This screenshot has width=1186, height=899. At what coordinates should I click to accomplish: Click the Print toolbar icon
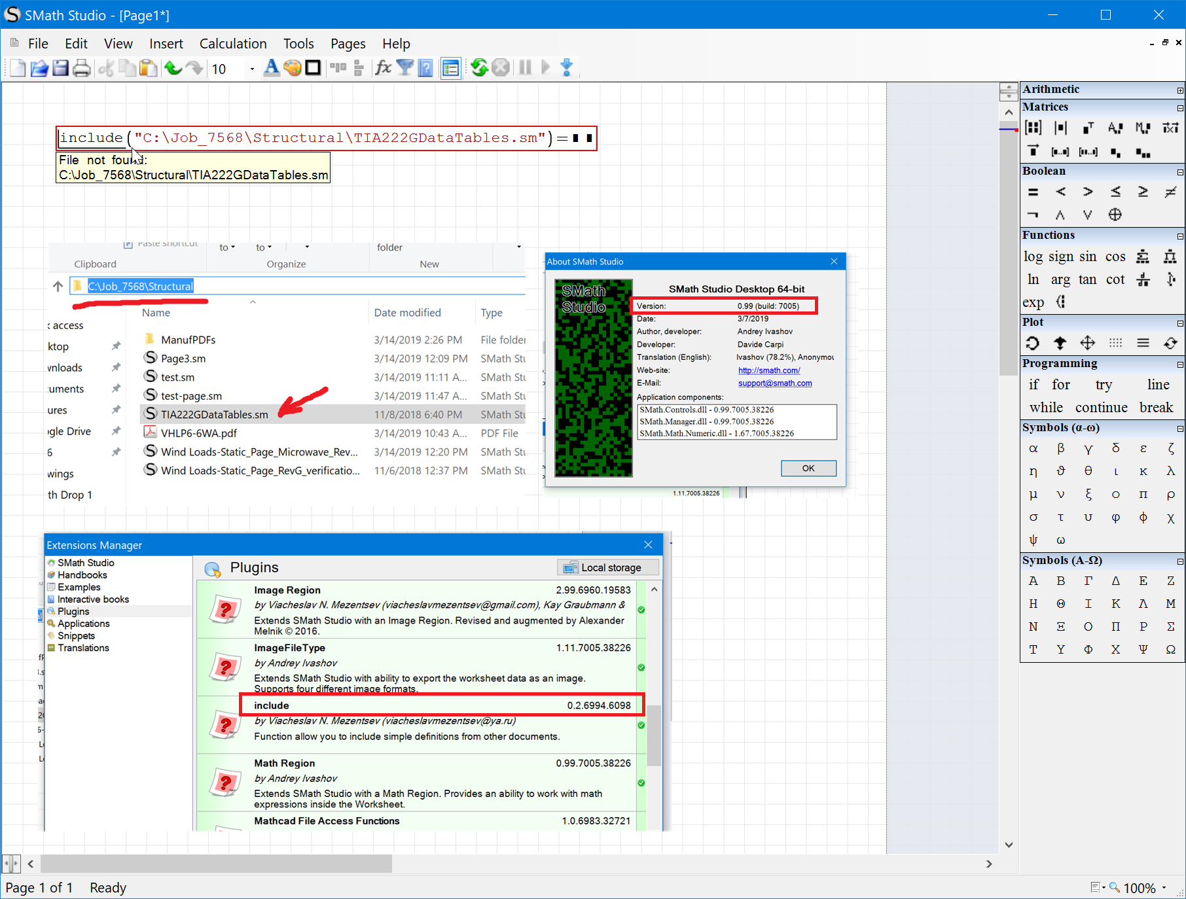point(82,68)
